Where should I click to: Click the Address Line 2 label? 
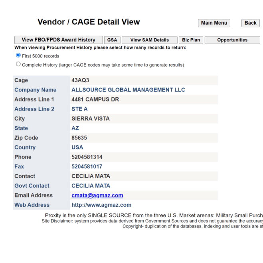(x=34, y=109)
